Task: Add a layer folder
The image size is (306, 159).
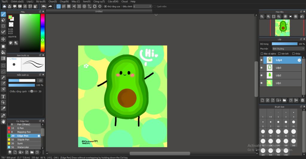Action: click(284, 100)
